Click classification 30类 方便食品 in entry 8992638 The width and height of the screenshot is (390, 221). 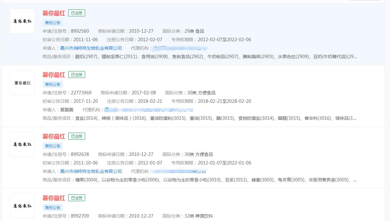[199, 154]
